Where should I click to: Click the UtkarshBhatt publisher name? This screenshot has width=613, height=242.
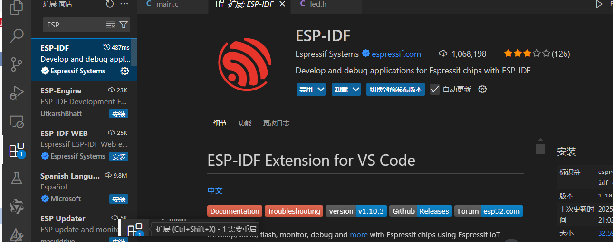61,114
